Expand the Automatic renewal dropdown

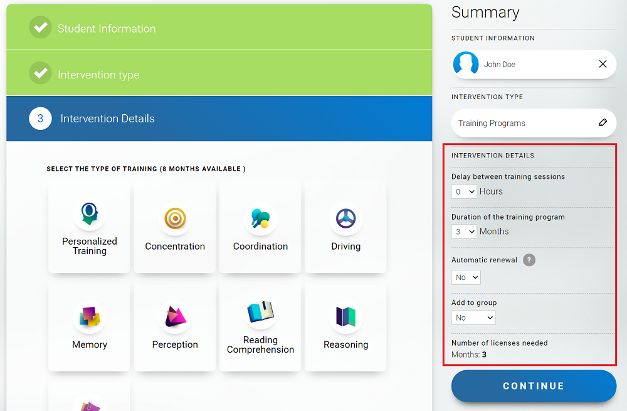[x=466, y=277]
